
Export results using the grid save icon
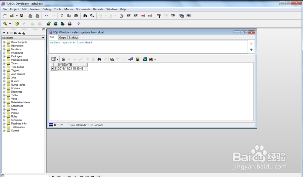pos(138,59)
